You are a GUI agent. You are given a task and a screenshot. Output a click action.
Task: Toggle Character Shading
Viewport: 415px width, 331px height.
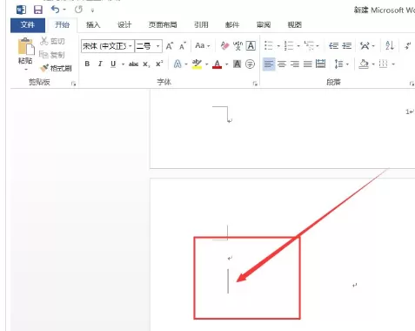point(237,64)
